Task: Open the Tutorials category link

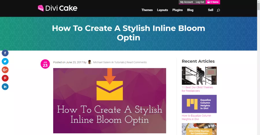Action: (119, 62)
